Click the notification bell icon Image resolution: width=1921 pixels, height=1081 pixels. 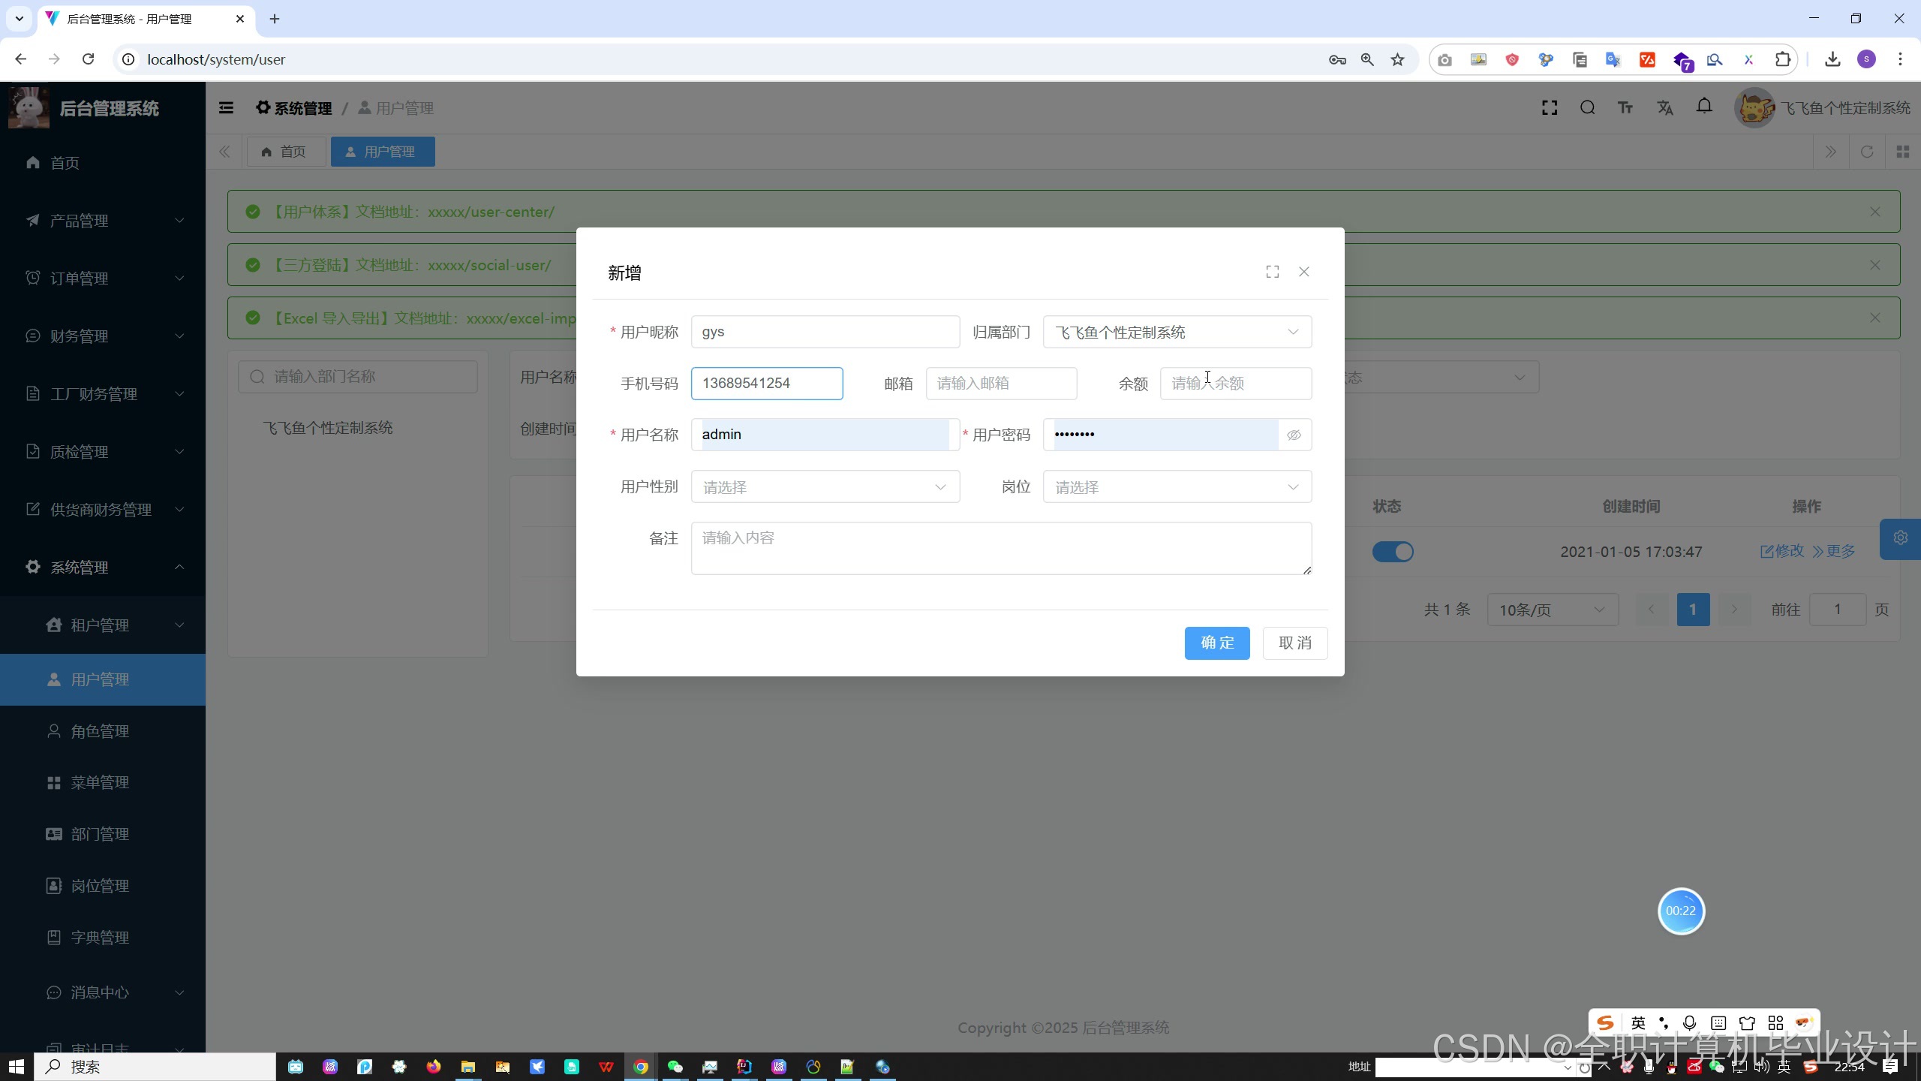click(1704, 107)
